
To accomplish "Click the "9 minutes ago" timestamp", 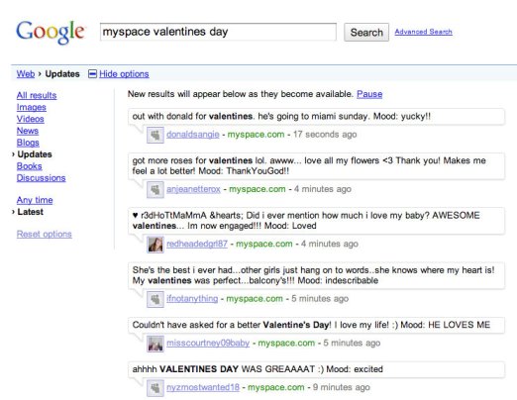I will (342, 387).
